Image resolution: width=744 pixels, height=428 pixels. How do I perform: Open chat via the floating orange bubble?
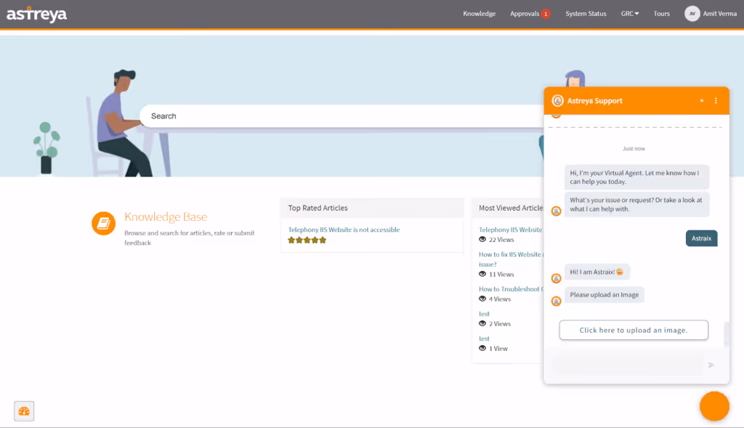click(714, 405)
